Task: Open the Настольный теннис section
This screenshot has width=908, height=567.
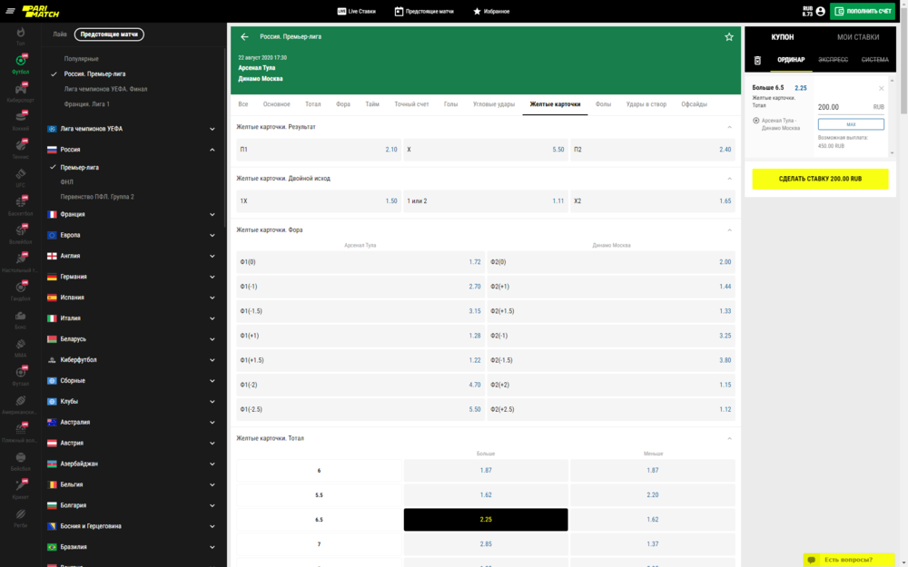Action: 21,263
